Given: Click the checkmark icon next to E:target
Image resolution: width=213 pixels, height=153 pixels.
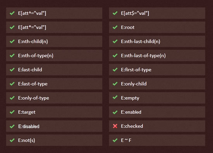Looking at the screenshot, I should click(x=12, y=112).
